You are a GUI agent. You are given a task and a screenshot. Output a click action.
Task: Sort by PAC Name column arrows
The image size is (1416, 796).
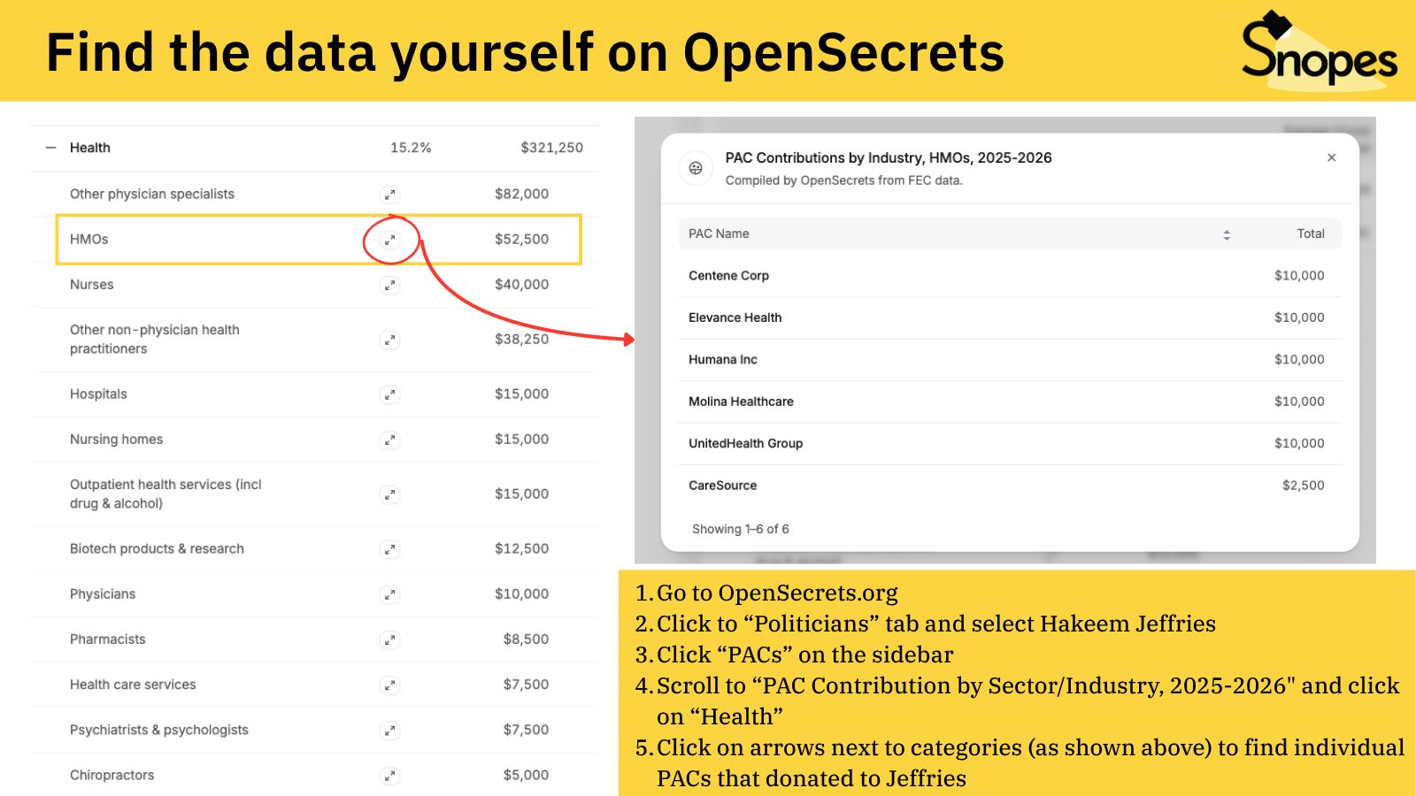click(1227, 234)
